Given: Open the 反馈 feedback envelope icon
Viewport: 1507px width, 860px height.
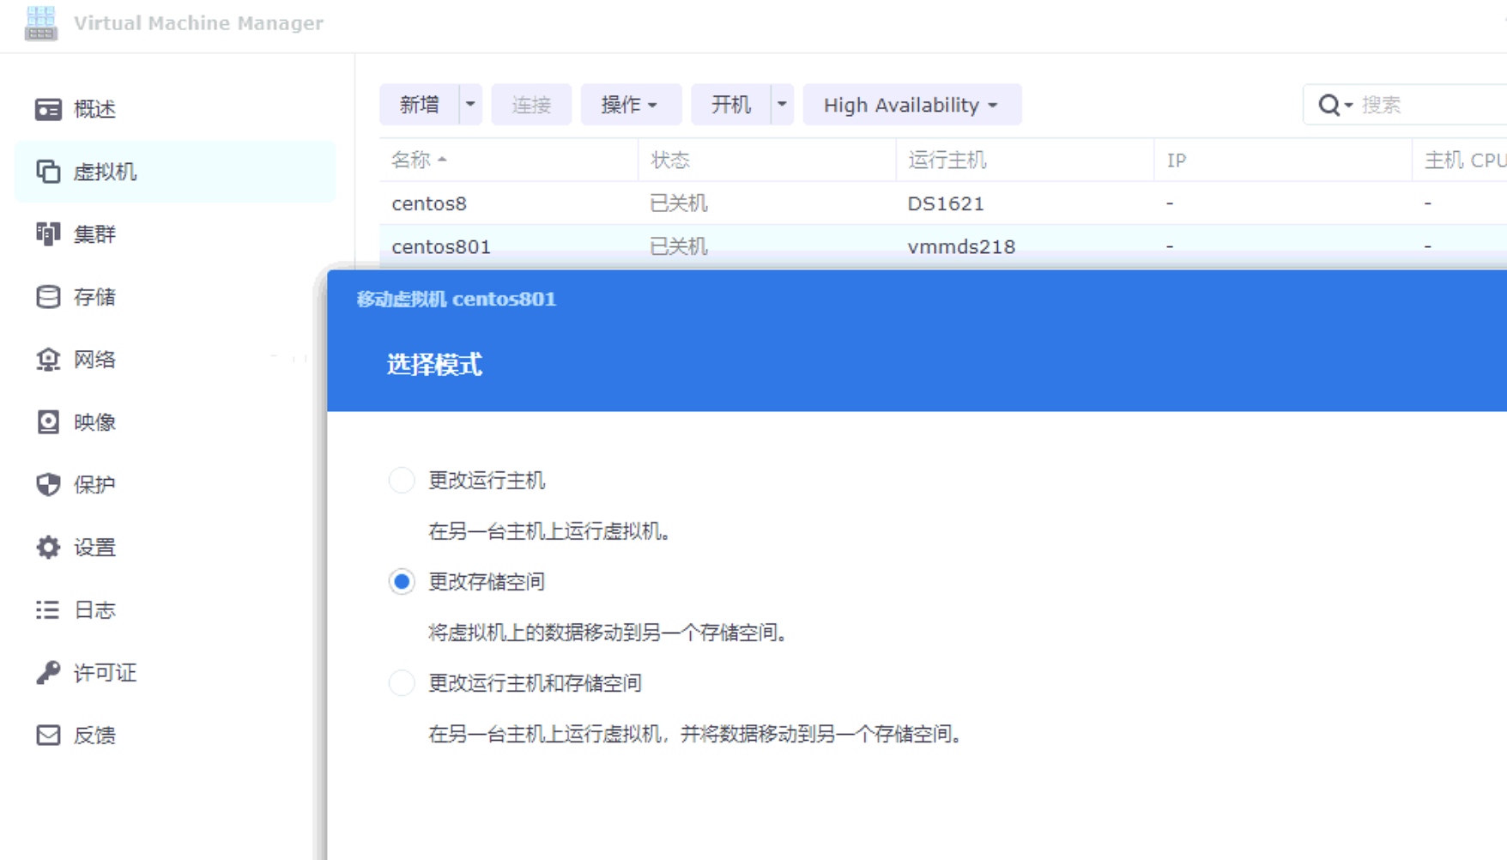Looking at the screenshot, I should point(48,735).
